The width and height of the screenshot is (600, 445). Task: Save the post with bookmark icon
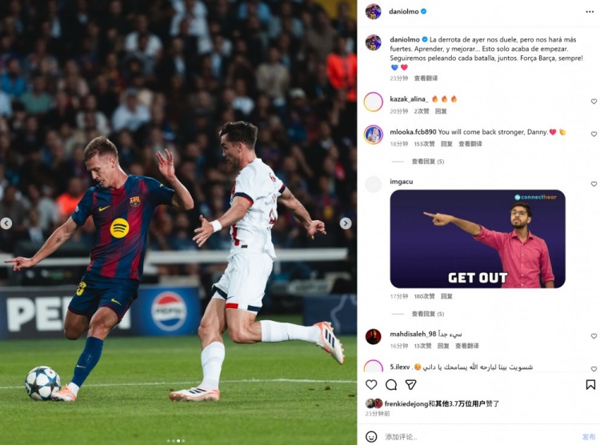click(x=590, y=384)
